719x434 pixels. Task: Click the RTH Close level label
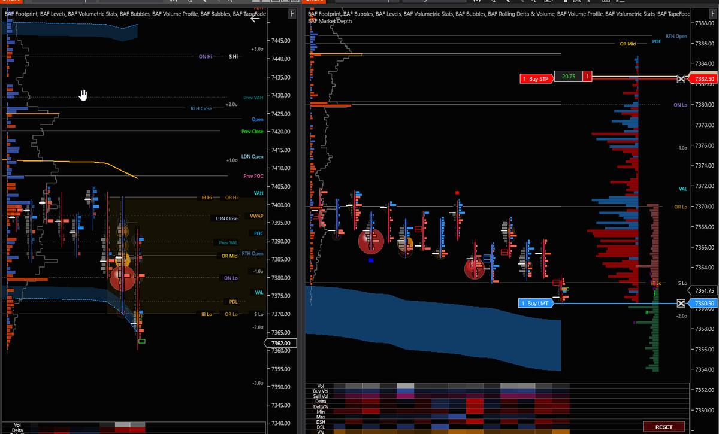click(201, 108)
